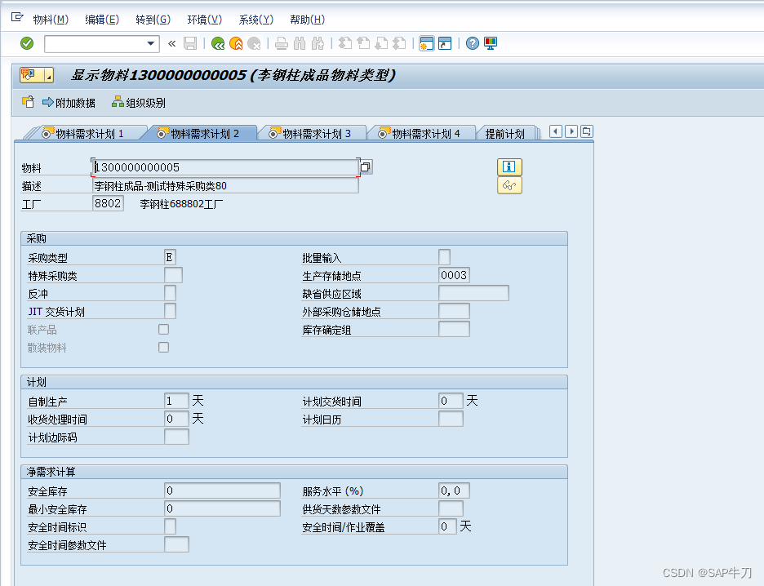The width and height of the screenshot is (764, 586).
Task: Click the blue information button
Action: pyautogui.click(x=509, y=166)
